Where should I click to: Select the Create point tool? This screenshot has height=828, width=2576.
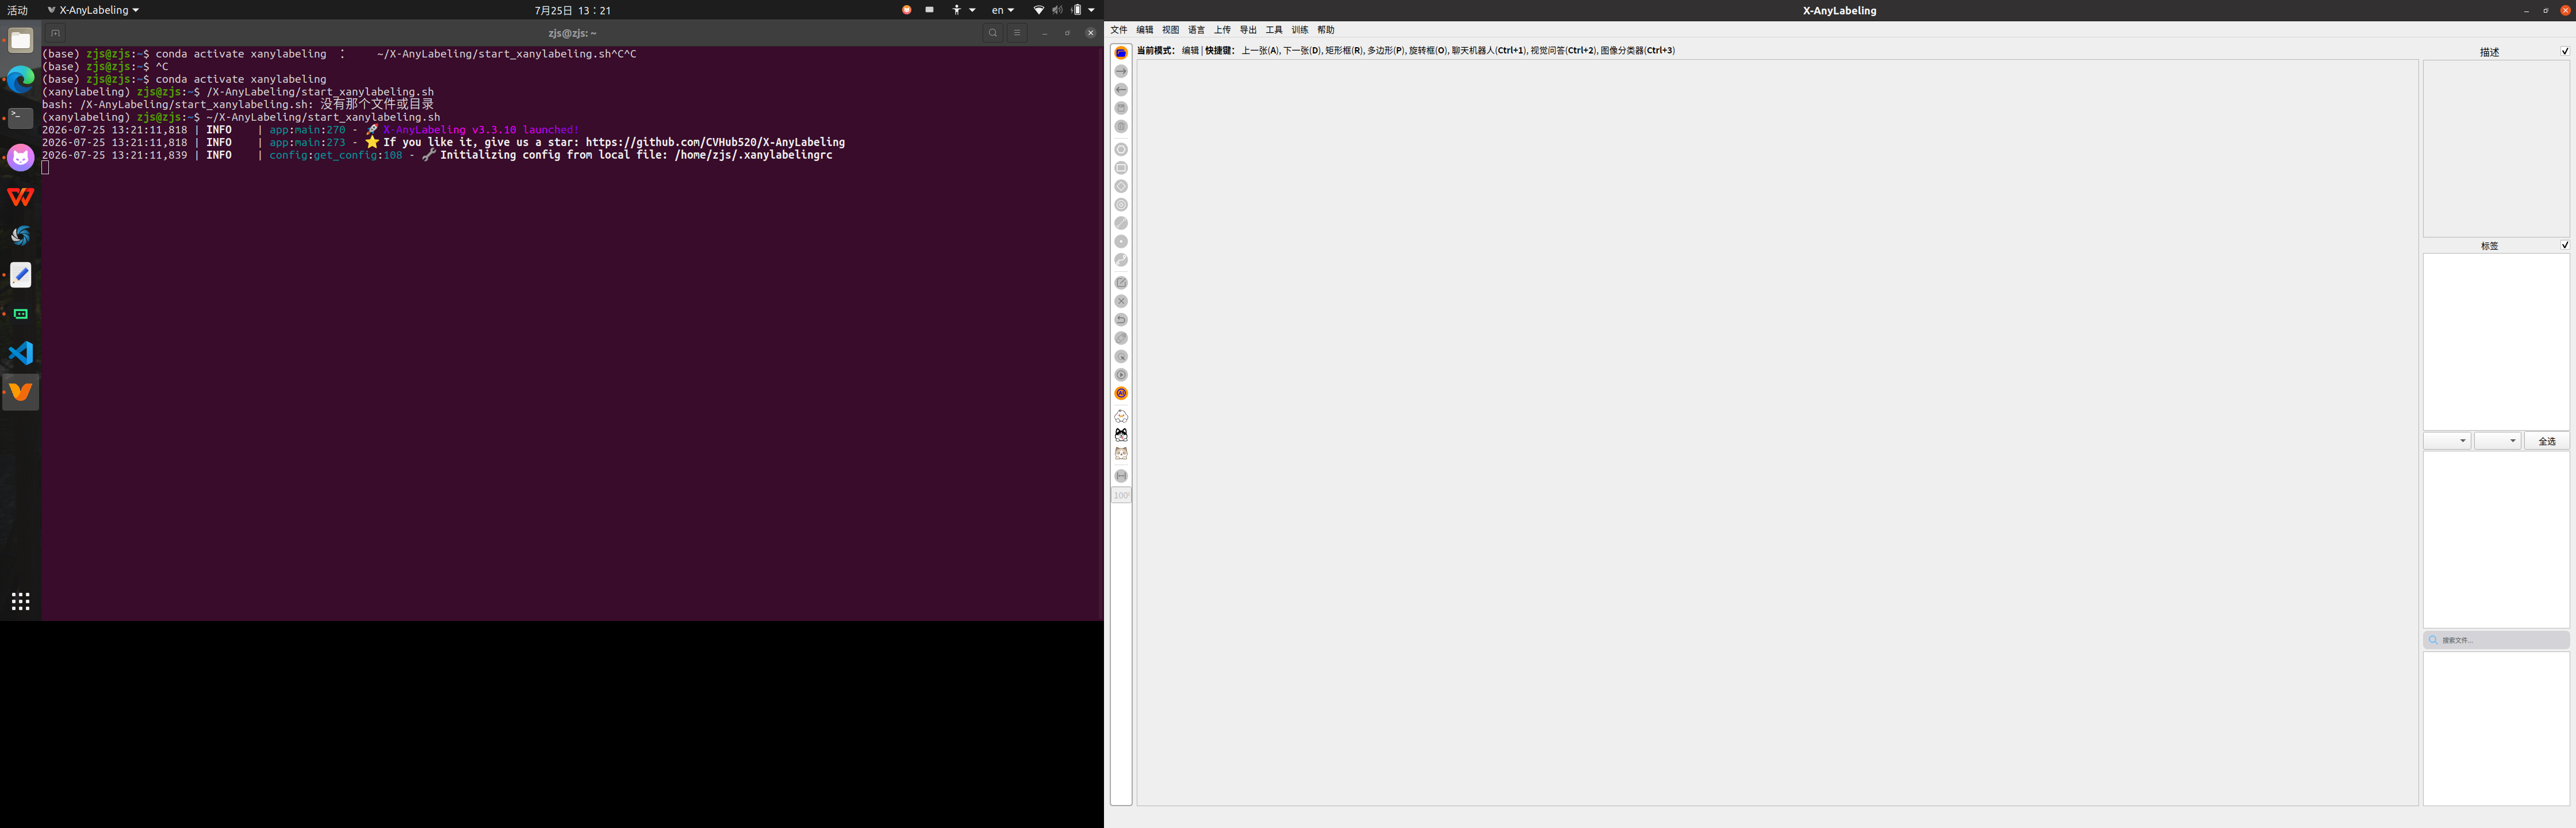click(1121, 242)
